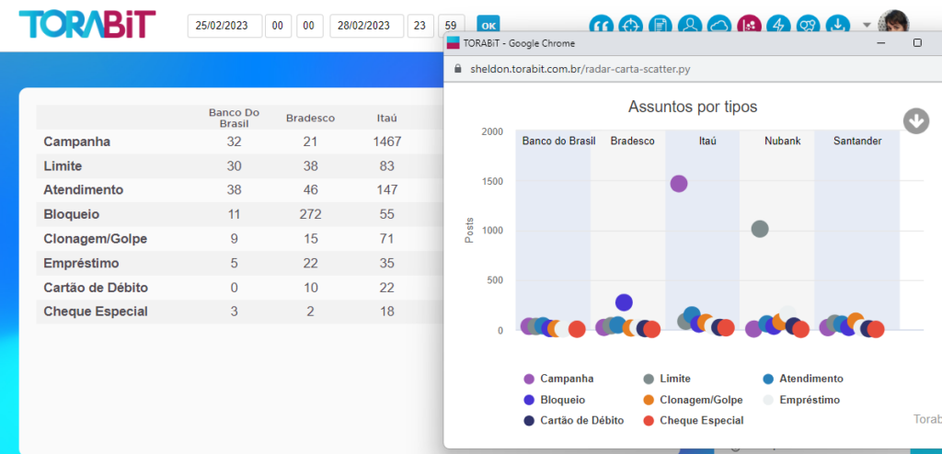Click the Bradesco Bloqueio point above 250
Screen dimensions: 942x454
625,302
